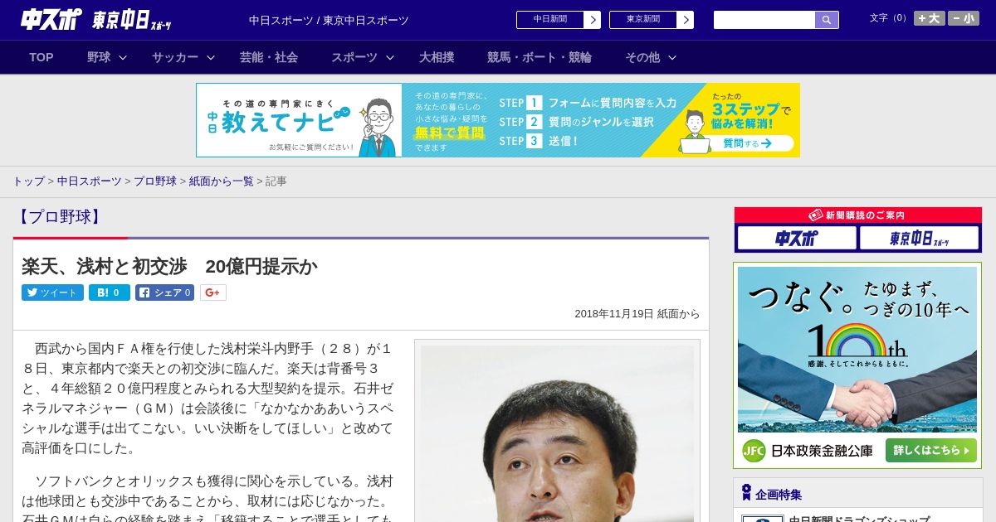Click the arrow beside 東京新聞 button
The image size is (996, 522).
point(686,20)
